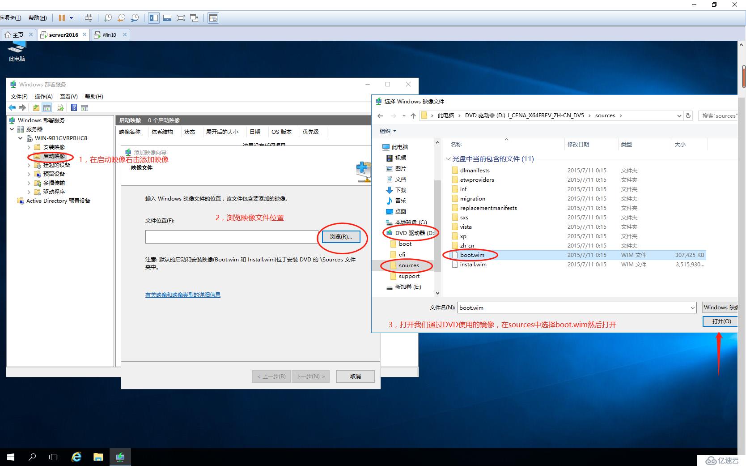Click the up-one-level folder icon in 部署服务 toolbar
The image size is (746, 466).
(36, 107)
